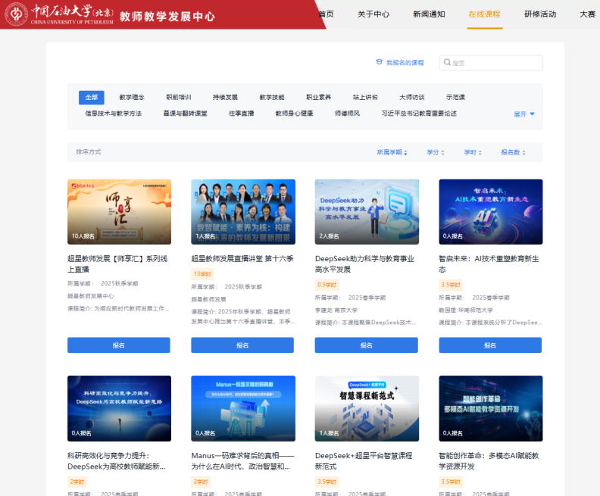Click 报名 button under 师享汇 course
600x496 pixels.
pos(119,345)
